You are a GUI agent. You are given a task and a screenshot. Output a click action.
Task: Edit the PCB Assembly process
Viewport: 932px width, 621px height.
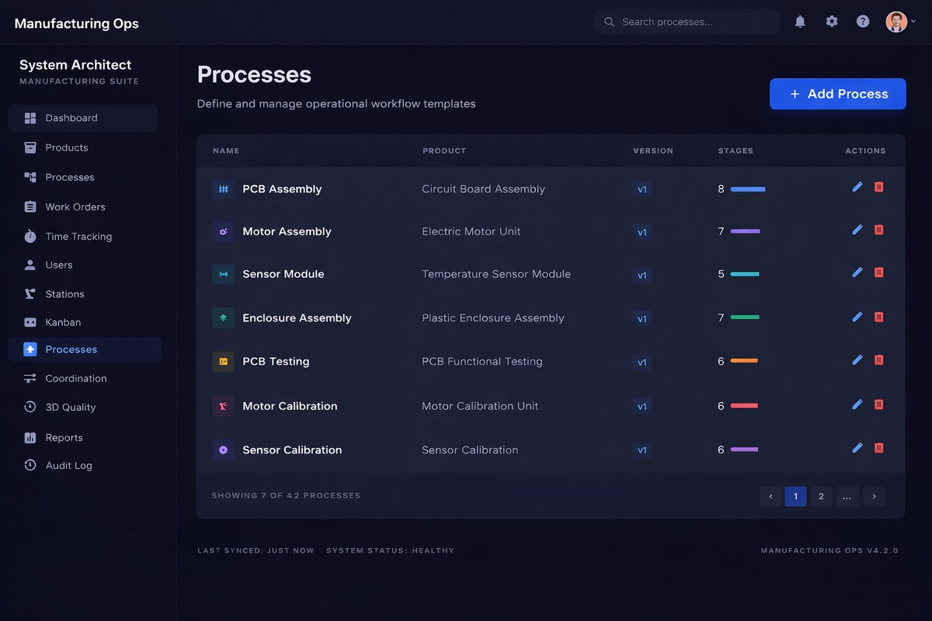click(x=857, y=186)
